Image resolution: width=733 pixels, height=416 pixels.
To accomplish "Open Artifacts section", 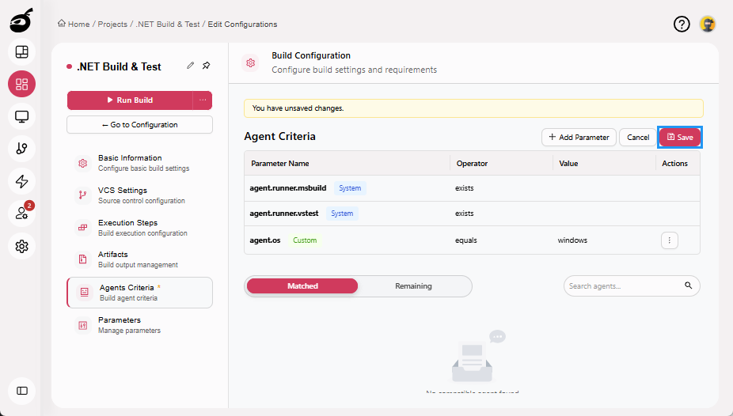I will click(140, 259).
